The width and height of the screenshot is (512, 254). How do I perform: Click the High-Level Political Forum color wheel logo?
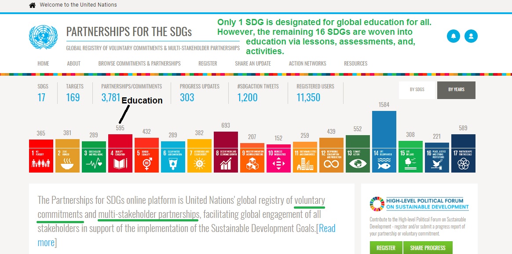(377, 204)
